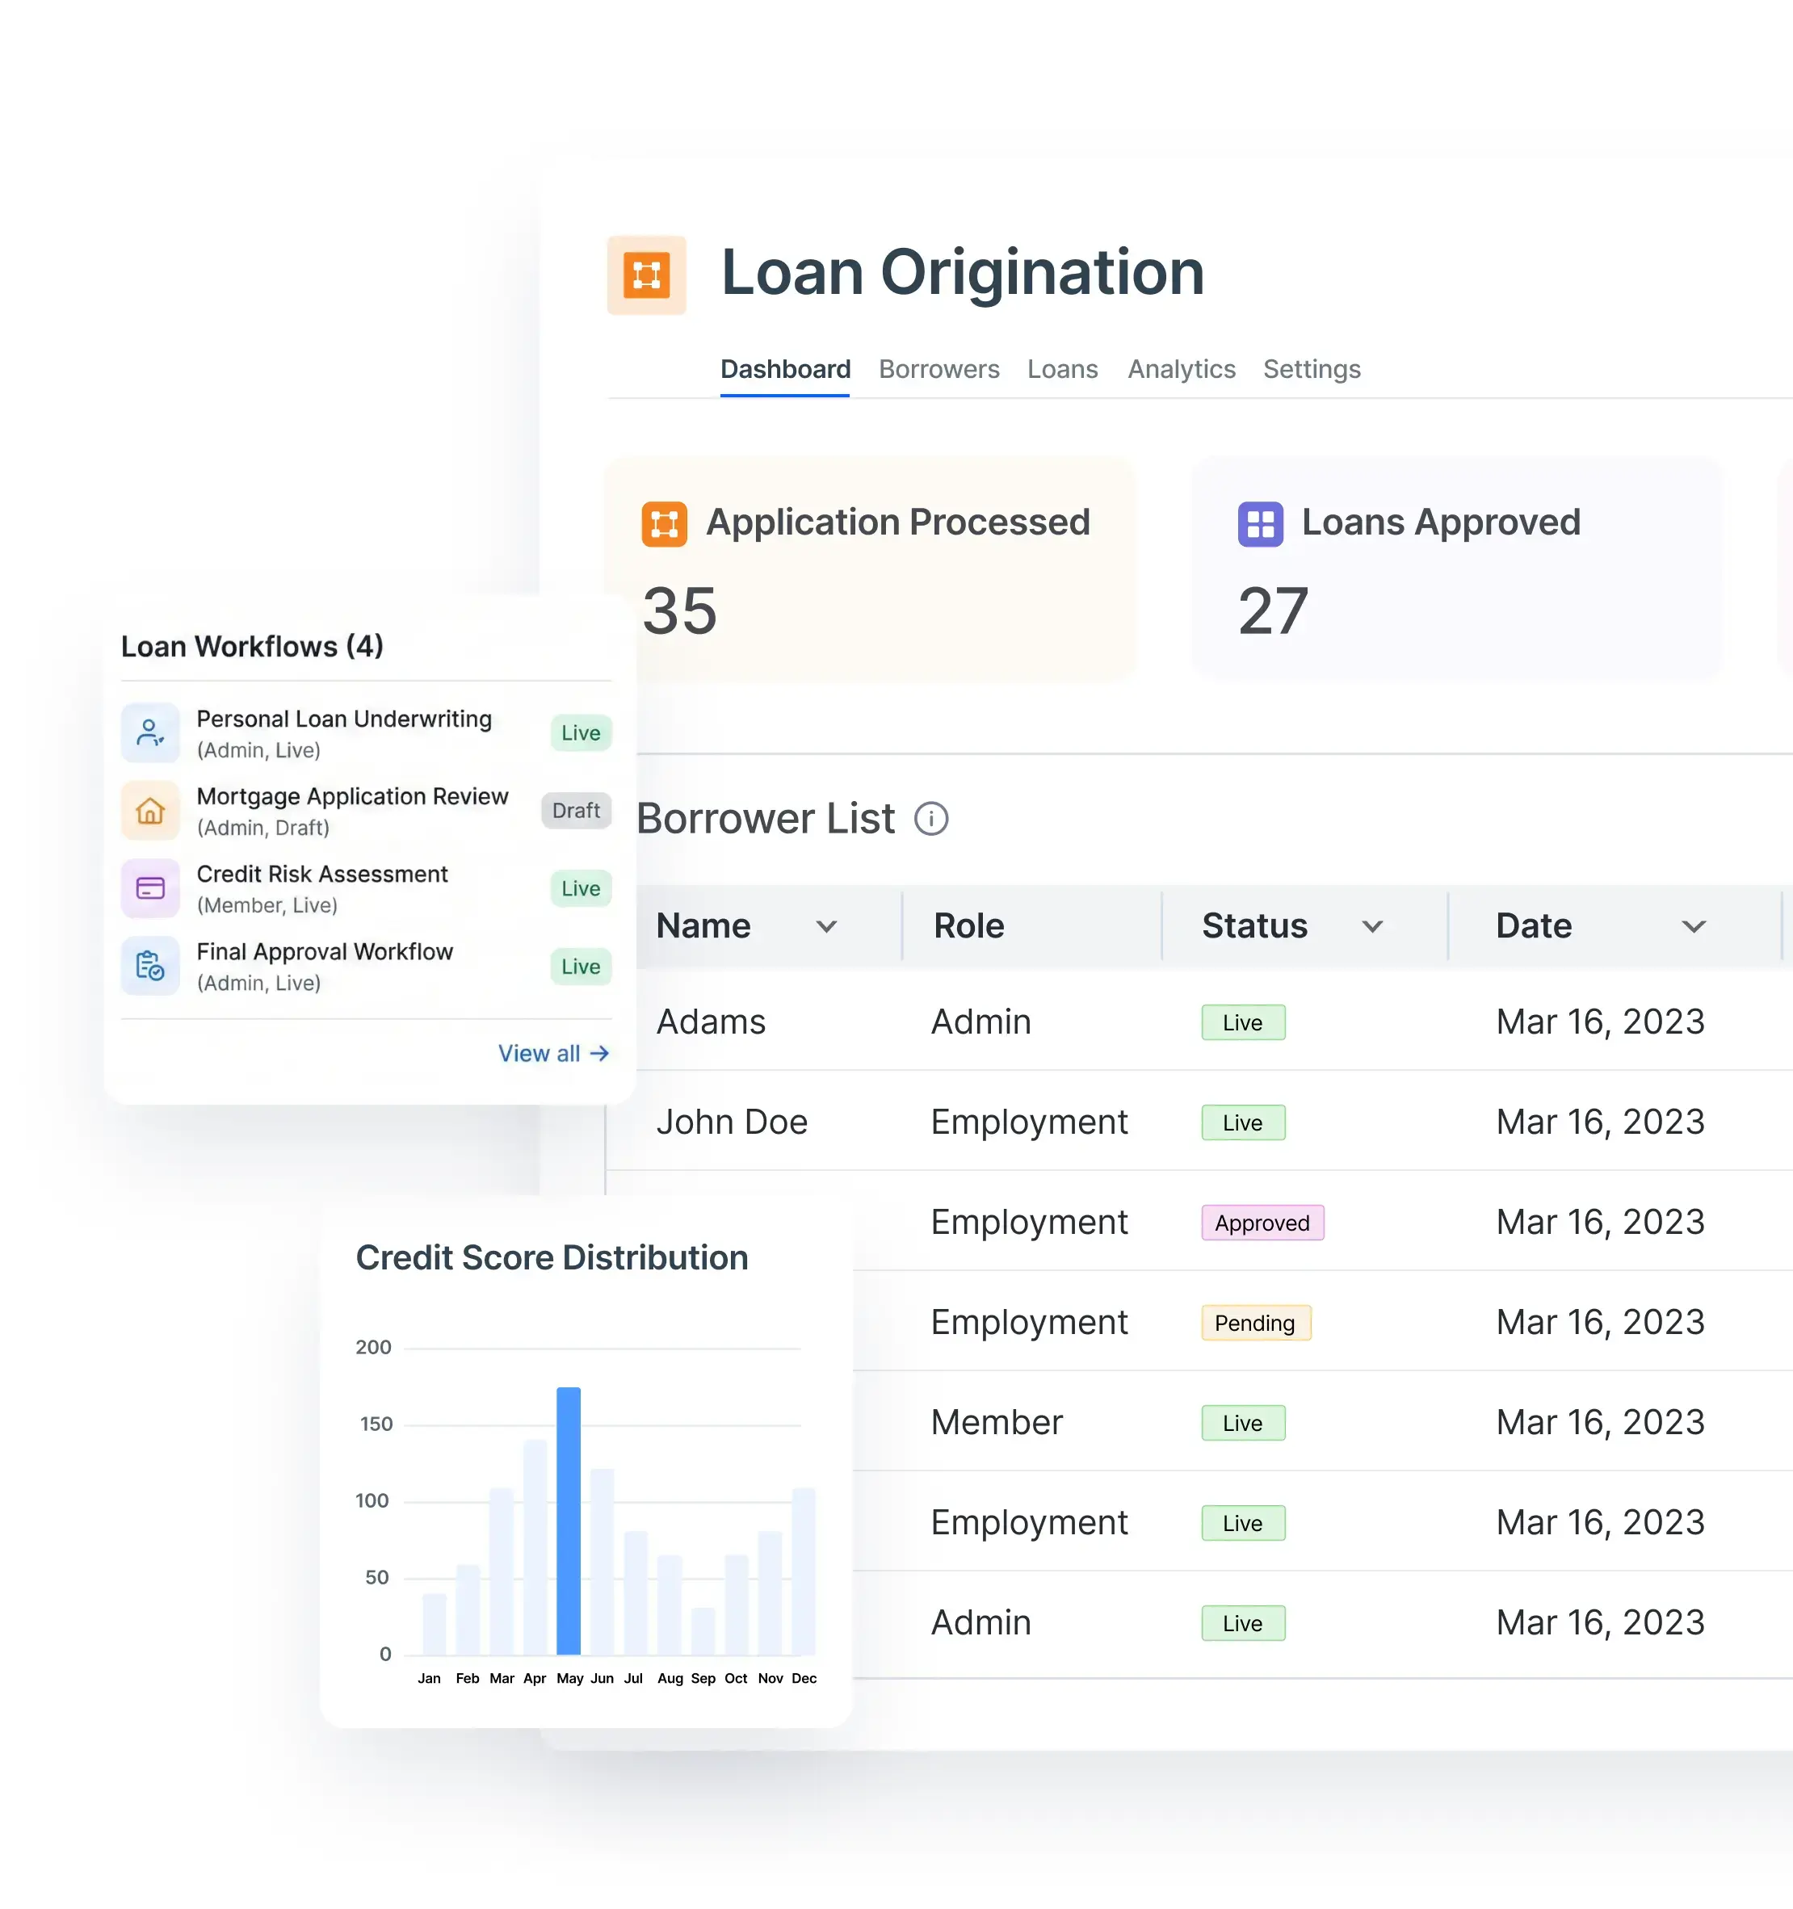Select the May bar in Credit Score Distribution

(x=569, y=1517)
